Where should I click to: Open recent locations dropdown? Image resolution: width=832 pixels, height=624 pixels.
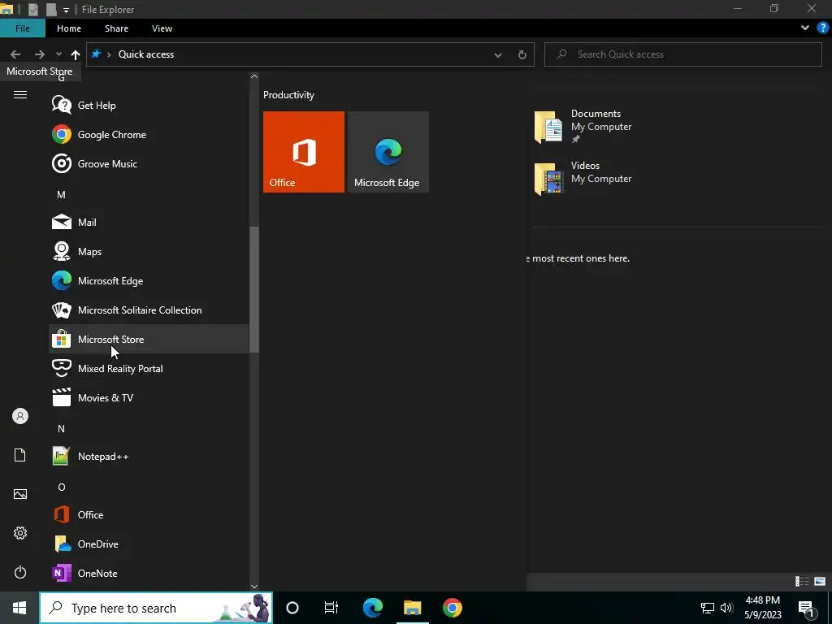tap(58, 54)
